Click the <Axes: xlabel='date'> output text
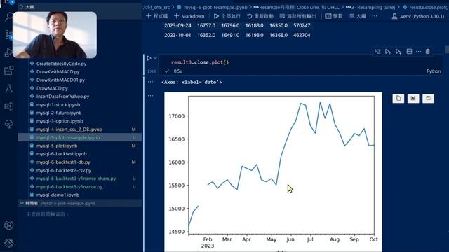449x252 pixels. point(192,82)
